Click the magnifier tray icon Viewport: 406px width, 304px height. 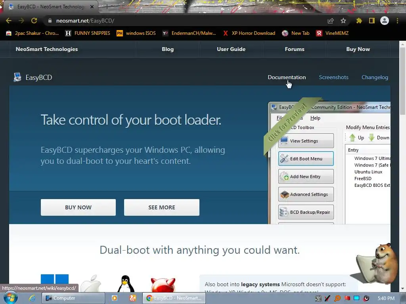coord(337,298)
